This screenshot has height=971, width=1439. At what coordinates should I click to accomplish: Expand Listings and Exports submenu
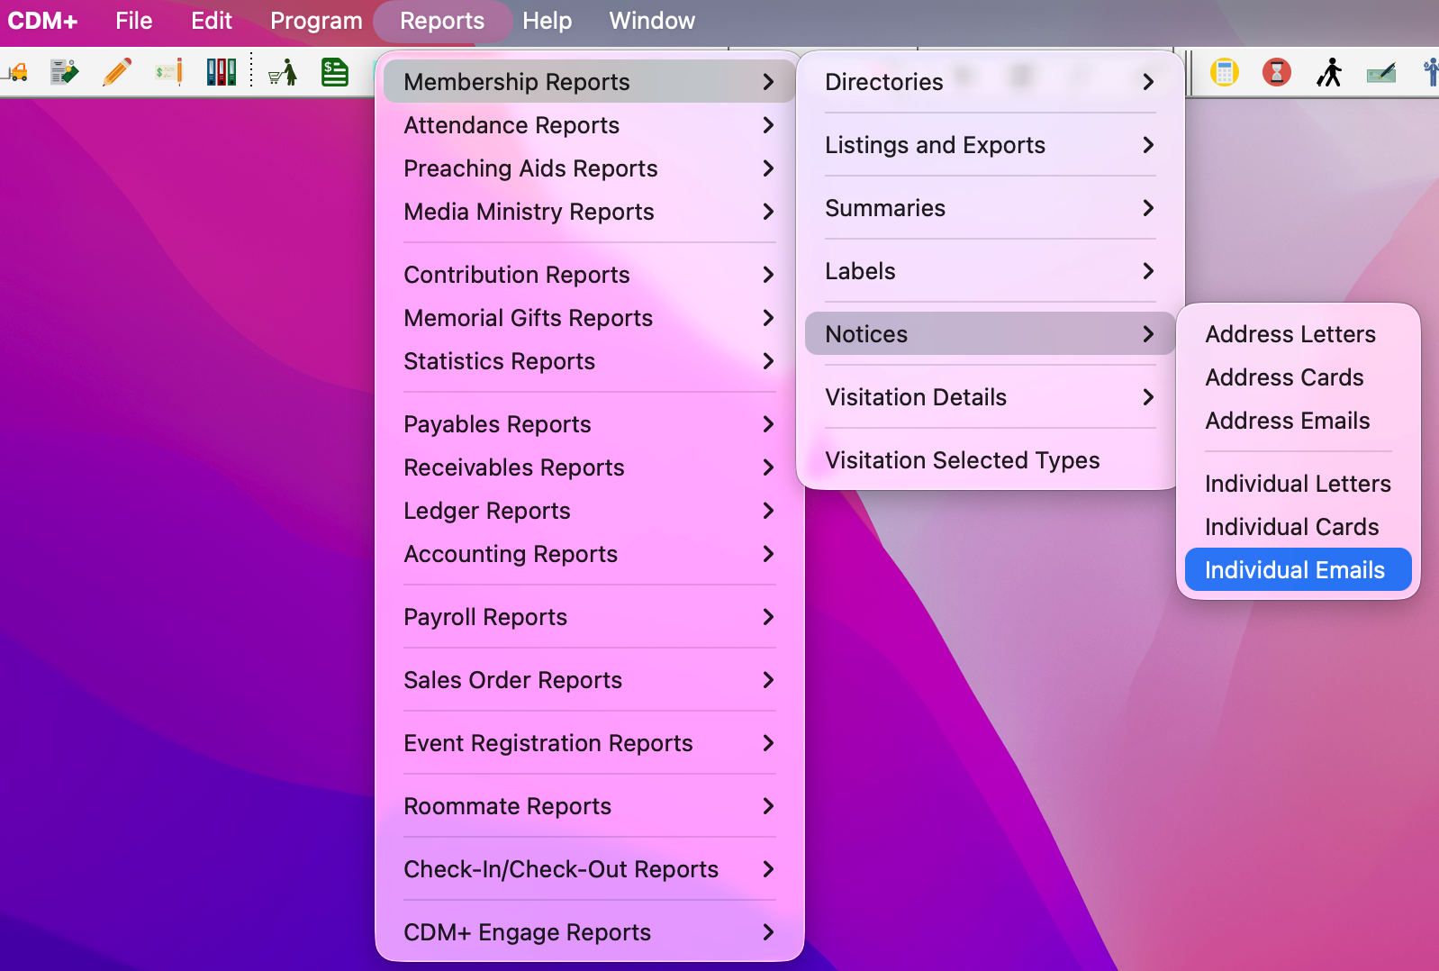pyautogui.click(x=990, y=145)
